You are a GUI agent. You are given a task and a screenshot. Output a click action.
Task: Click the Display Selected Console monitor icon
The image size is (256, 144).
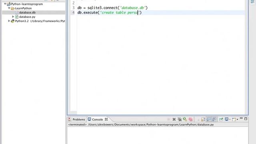click(227, 119)
